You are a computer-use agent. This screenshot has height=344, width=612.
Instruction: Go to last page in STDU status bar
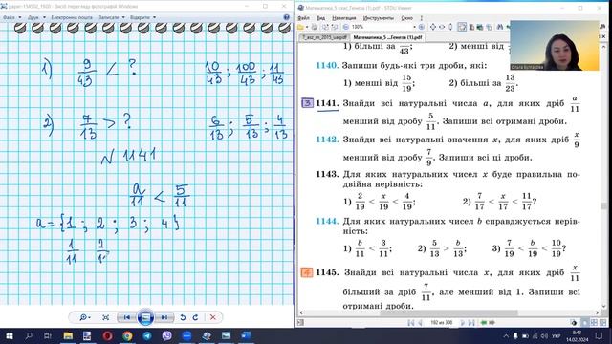point(471,323)
